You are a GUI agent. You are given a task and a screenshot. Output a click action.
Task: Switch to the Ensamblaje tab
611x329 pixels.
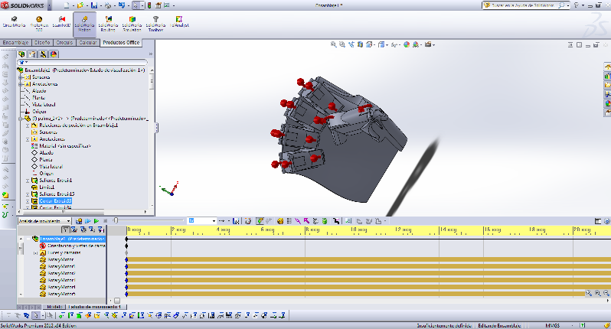tap(15, 43)
